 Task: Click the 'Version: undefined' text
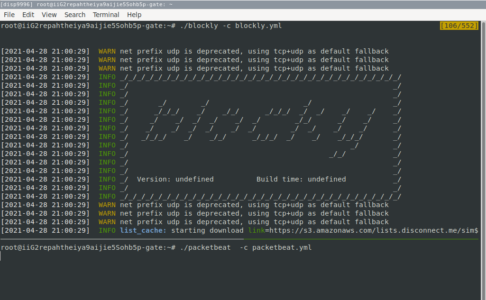[x=175, y=179]
